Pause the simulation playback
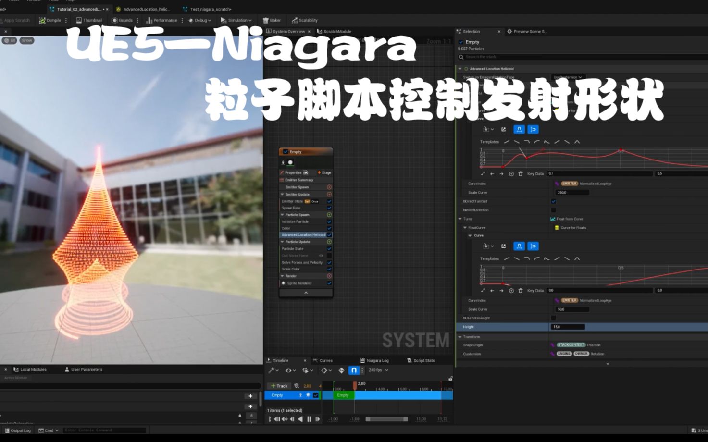Image resolution: width=708 pixels, height=442 pixels. (309, 419)
